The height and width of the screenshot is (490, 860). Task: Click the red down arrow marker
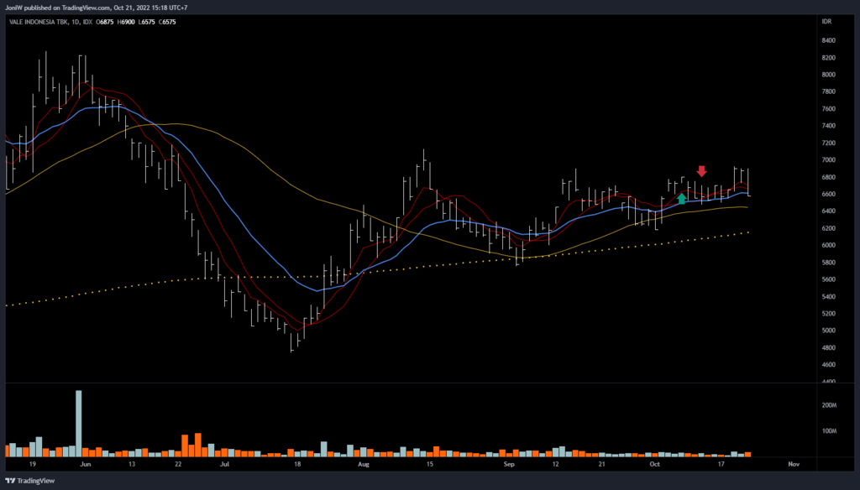[x=702, y=172]
